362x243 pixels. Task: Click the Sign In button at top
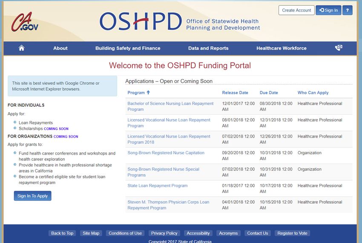pyautogui.click(x=328, y=10)
